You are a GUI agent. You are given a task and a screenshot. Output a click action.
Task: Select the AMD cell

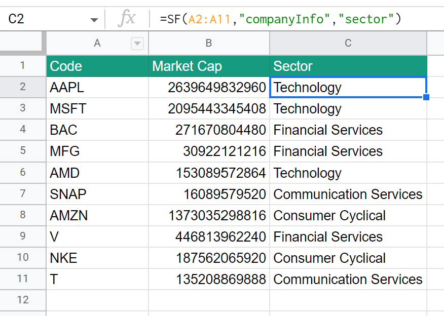[x=97, y=173]
